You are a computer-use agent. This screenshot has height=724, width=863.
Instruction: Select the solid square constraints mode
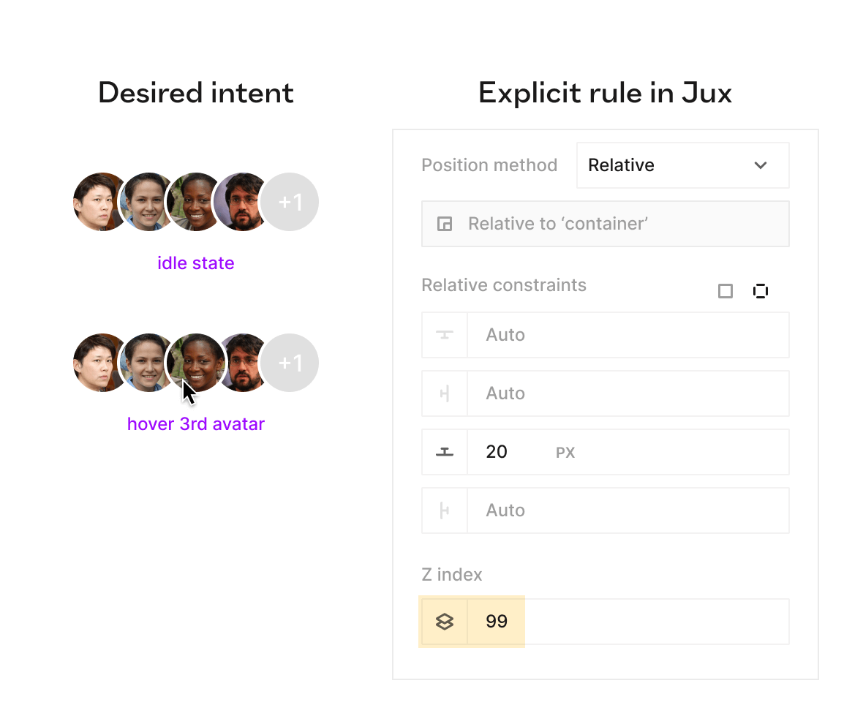(x=726, y=291)
